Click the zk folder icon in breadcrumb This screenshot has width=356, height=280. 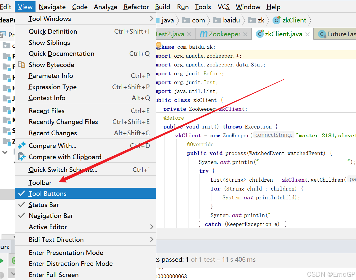click(252, 20)
